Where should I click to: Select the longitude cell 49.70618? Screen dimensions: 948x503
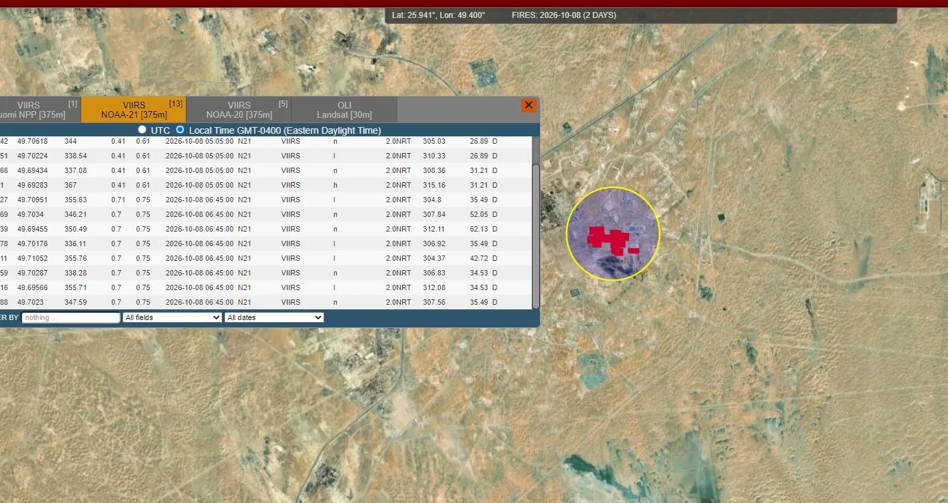tap(33, 141)
